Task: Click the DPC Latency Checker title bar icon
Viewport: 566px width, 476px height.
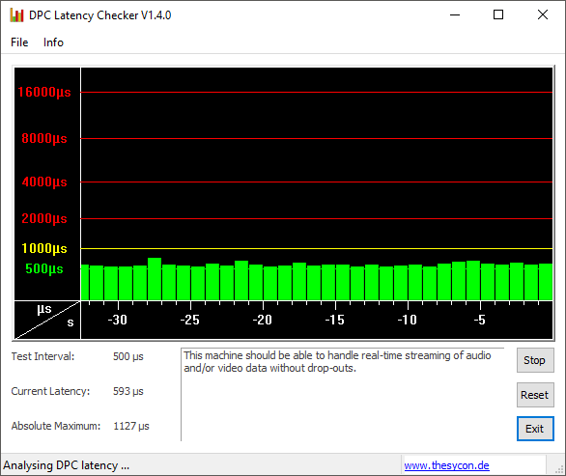Action: (x=16, y=15)
